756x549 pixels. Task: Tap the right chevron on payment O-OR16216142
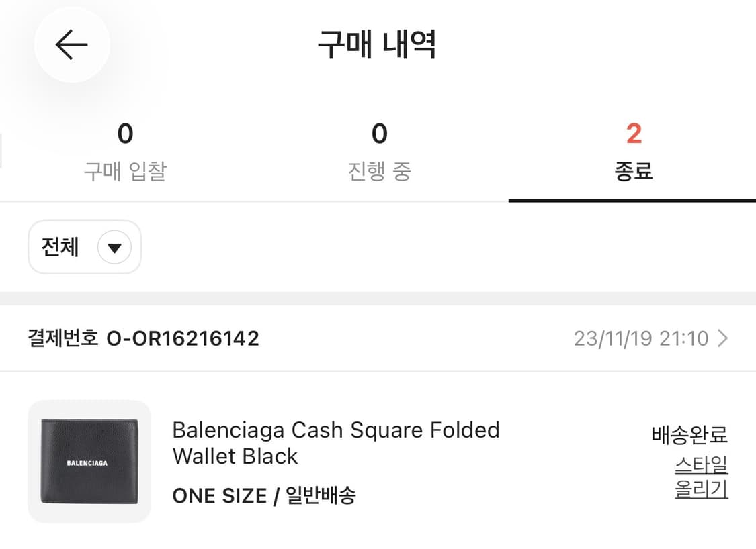[722, 338]
